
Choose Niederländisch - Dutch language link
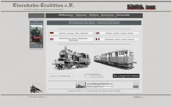click(73, 39)
